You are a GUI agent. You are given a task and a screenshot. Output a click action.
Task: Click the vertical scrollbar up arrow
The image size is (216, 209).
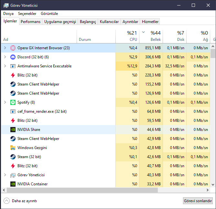[213, 46]
